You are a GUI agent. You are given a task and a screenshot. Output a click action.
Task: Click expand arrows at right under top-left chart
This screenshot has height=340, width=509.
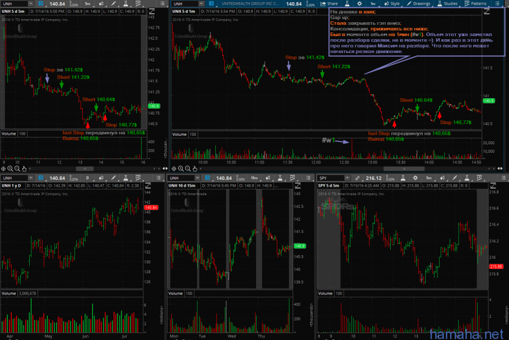165,169
